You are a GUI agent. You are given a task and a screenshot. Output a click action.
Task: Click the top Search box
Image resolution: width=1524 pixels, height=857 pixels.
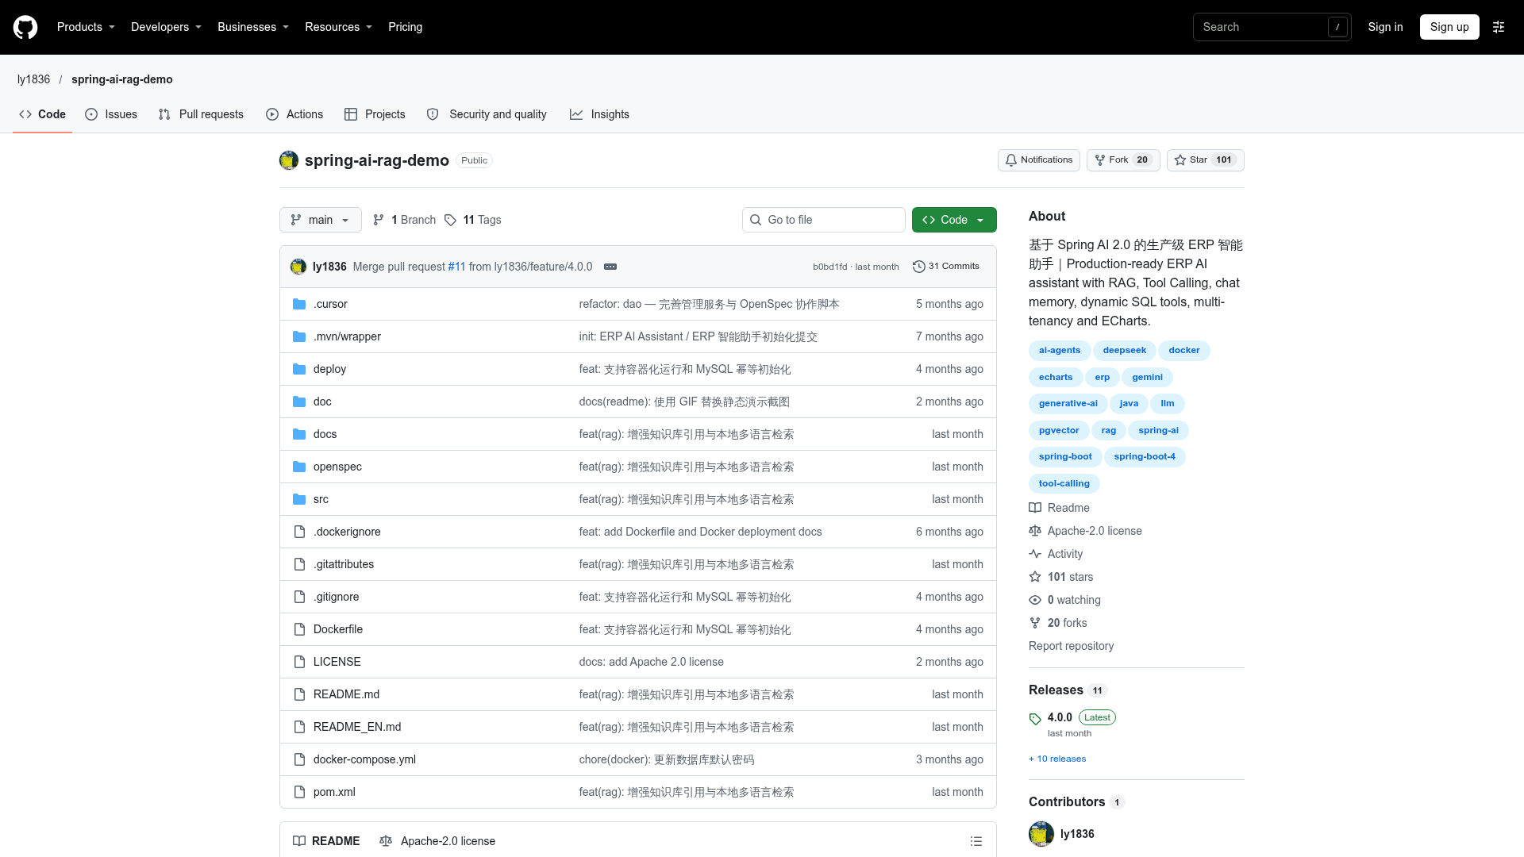[1272, 27]
